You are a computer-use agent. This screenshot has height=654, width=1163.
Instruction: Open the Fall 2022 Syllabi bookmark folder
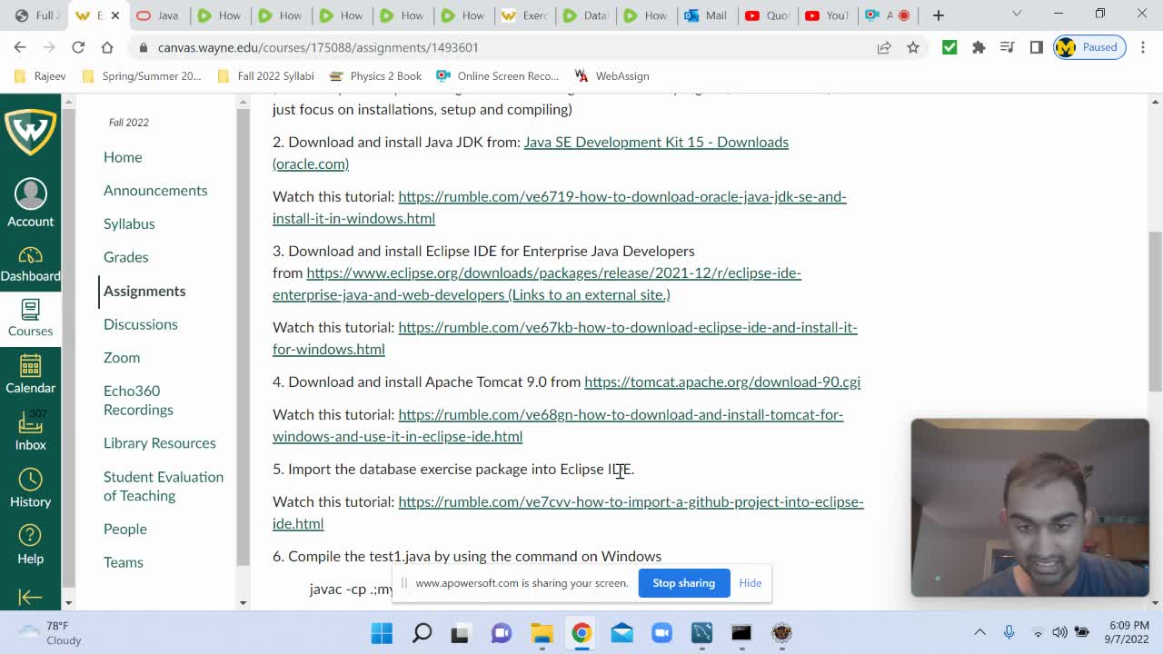(x=266, y=76)
